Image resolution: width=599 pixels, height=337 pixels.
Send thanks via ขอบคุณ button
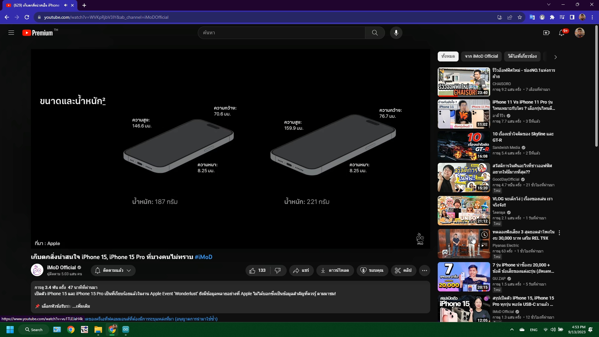pyautogui.click(x=372, y=271)
